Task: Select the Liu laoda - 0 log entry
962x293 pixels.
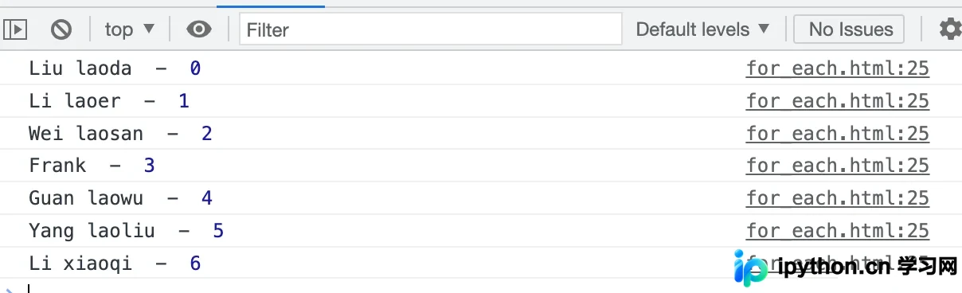Action: point(115,68)
